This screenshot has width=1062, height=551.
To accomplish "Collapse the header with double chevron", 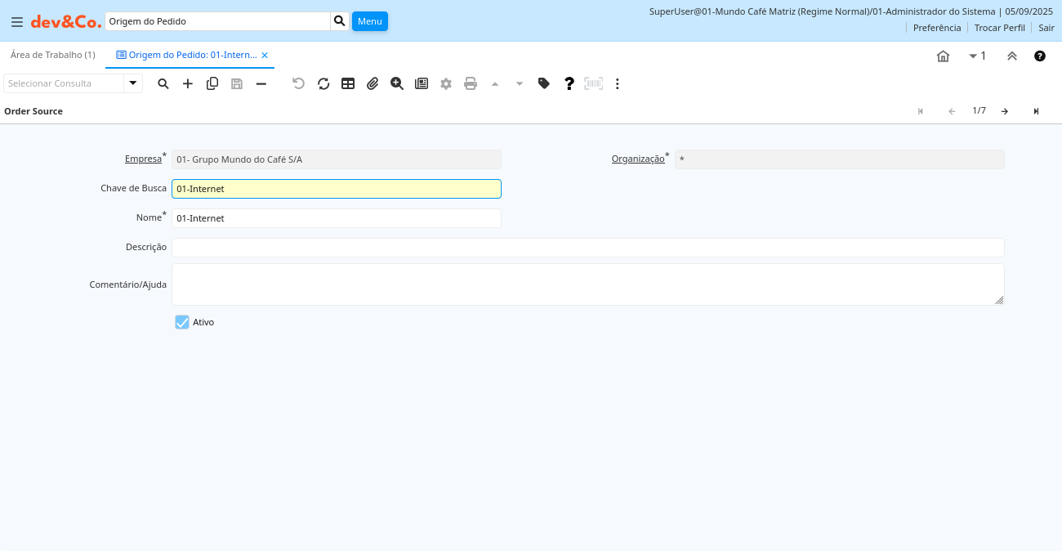I will [1011, 56].
